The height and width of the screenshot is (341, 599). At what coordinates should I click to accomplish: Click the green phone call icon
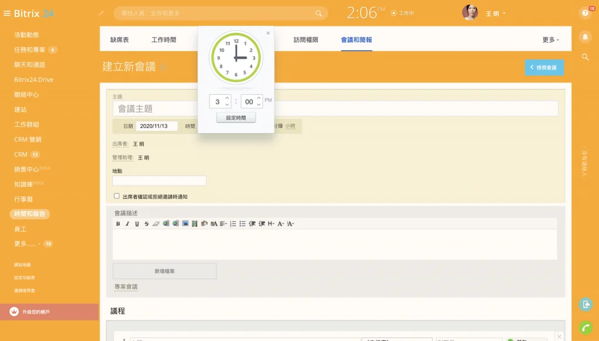click(585, 328)
